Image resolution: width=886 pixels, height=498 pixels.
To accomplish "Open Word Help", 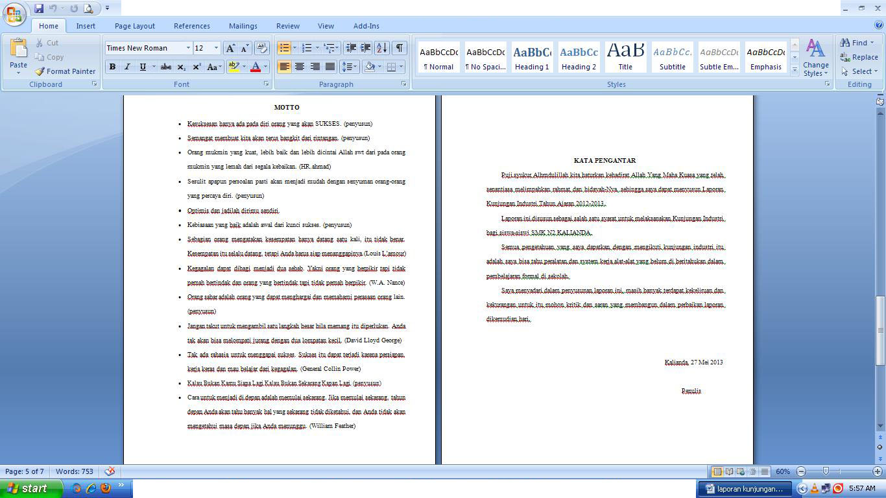I will (879, 25).
